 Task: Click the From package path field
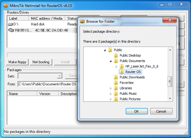coord(48,84)
